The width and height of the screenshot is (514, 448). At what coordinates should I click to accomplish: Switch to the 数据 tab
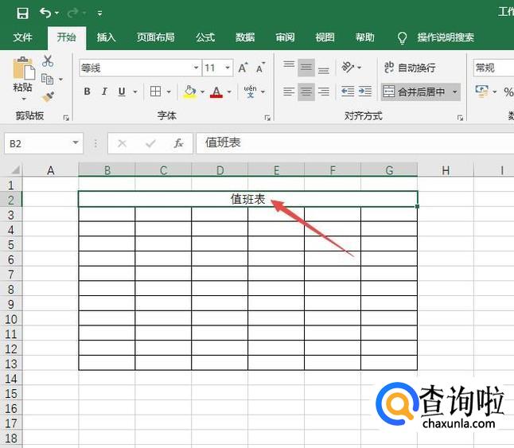coord(245,37)
